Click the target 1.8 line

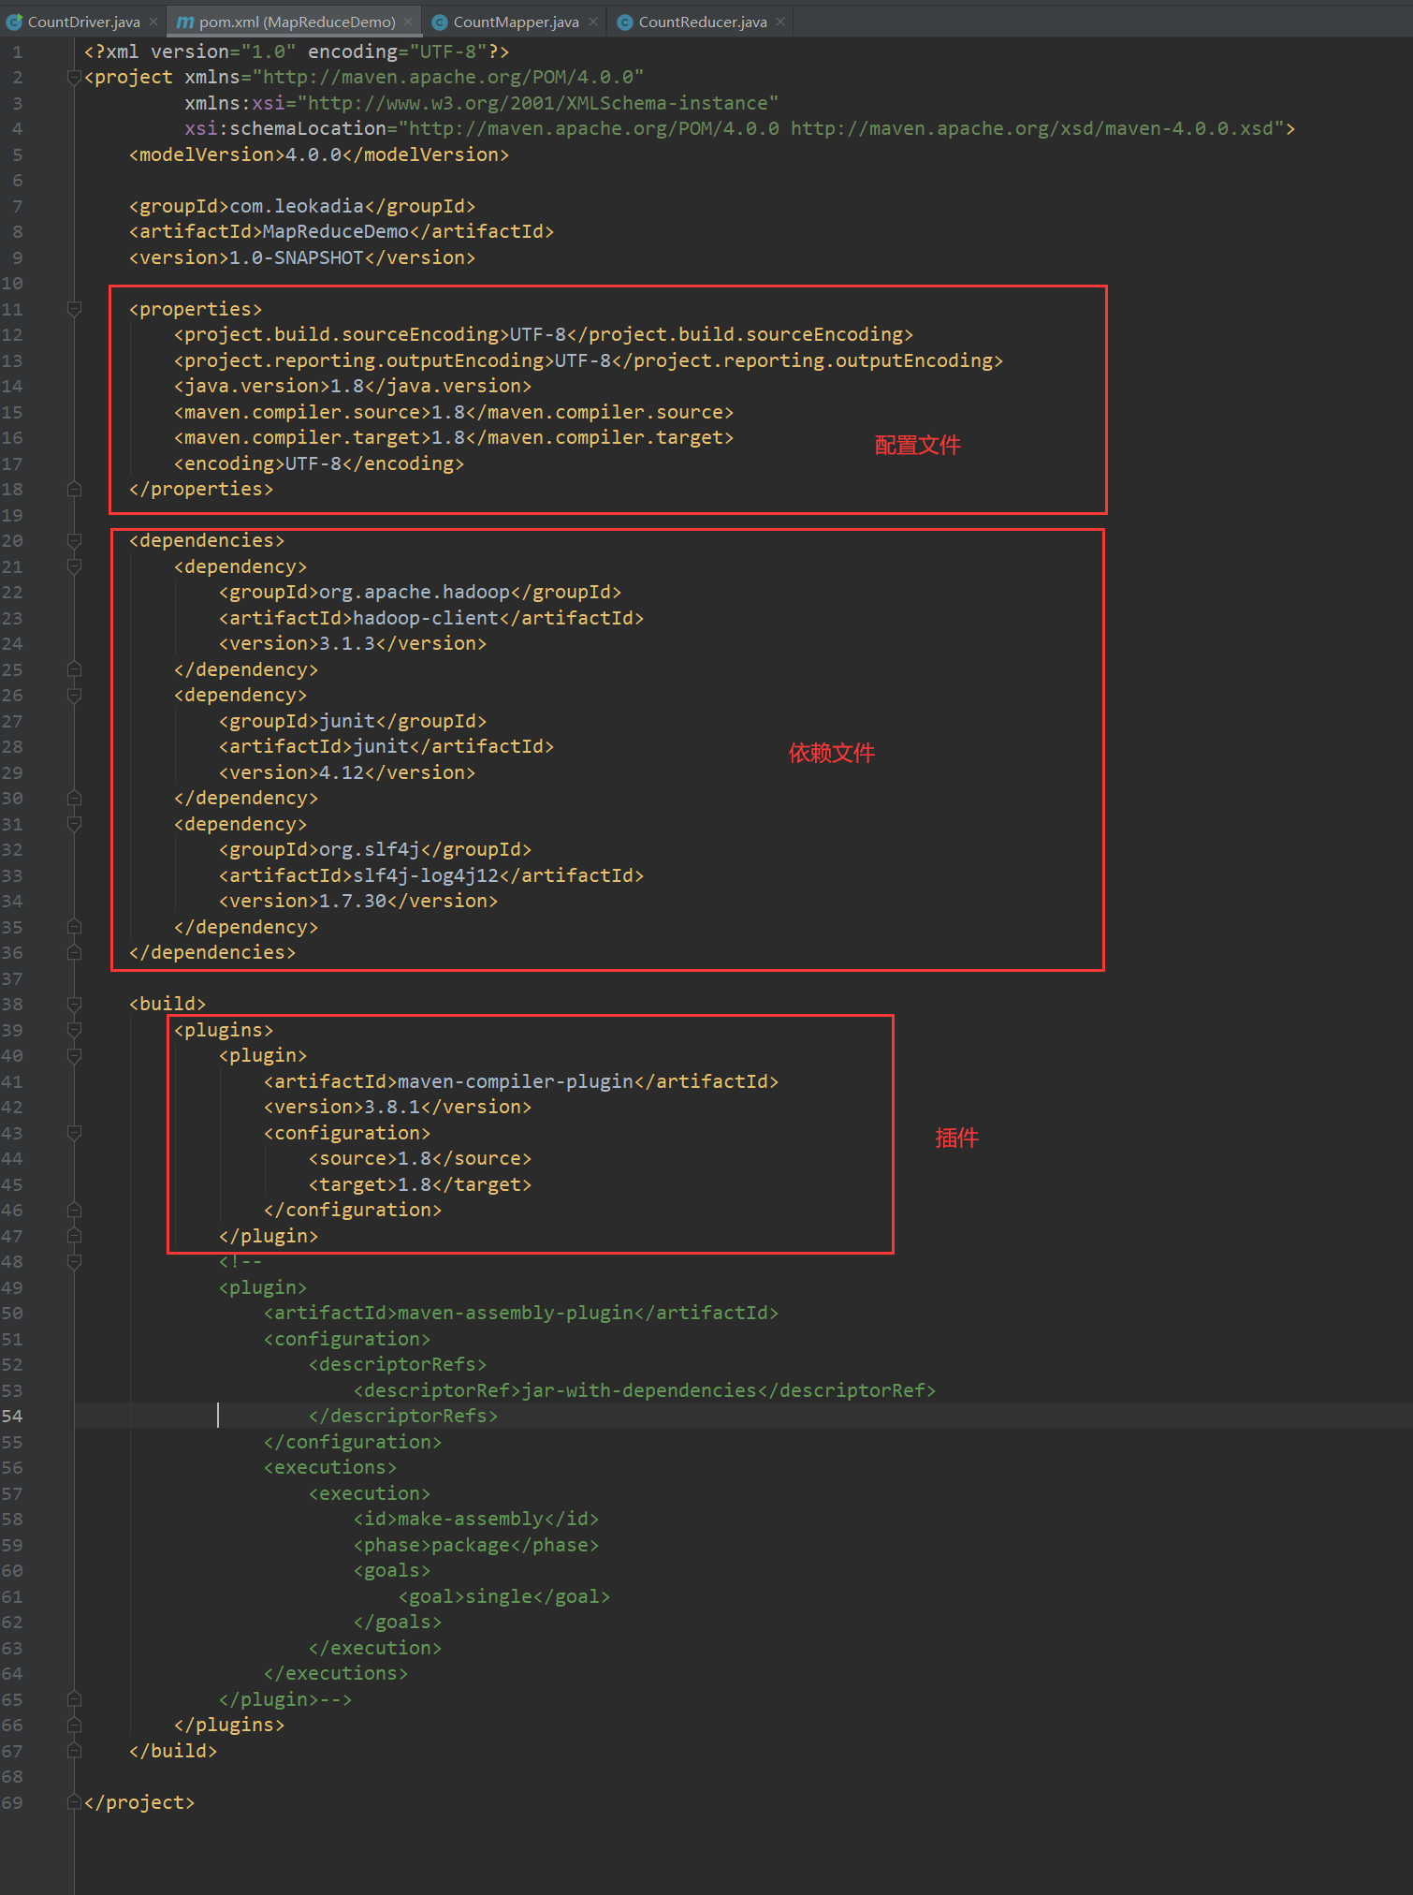pyautogui.click(x=420, y=1184)
